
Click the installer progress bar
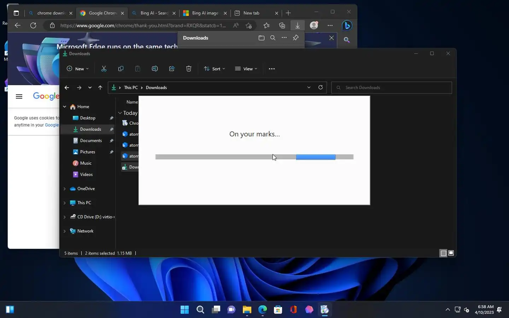click(x=255, y=157)
